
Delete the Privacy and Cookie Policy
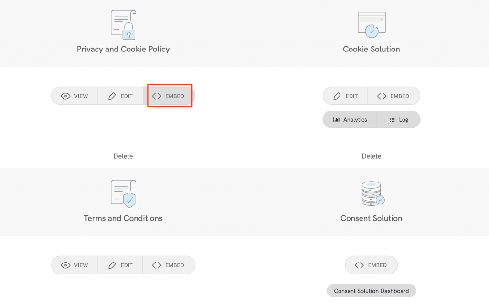click(123, 156)
